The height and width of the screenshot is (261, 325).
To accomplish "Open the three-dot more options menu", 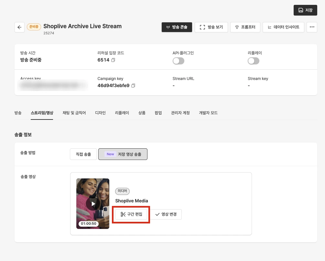I will (x=312, y=27).
